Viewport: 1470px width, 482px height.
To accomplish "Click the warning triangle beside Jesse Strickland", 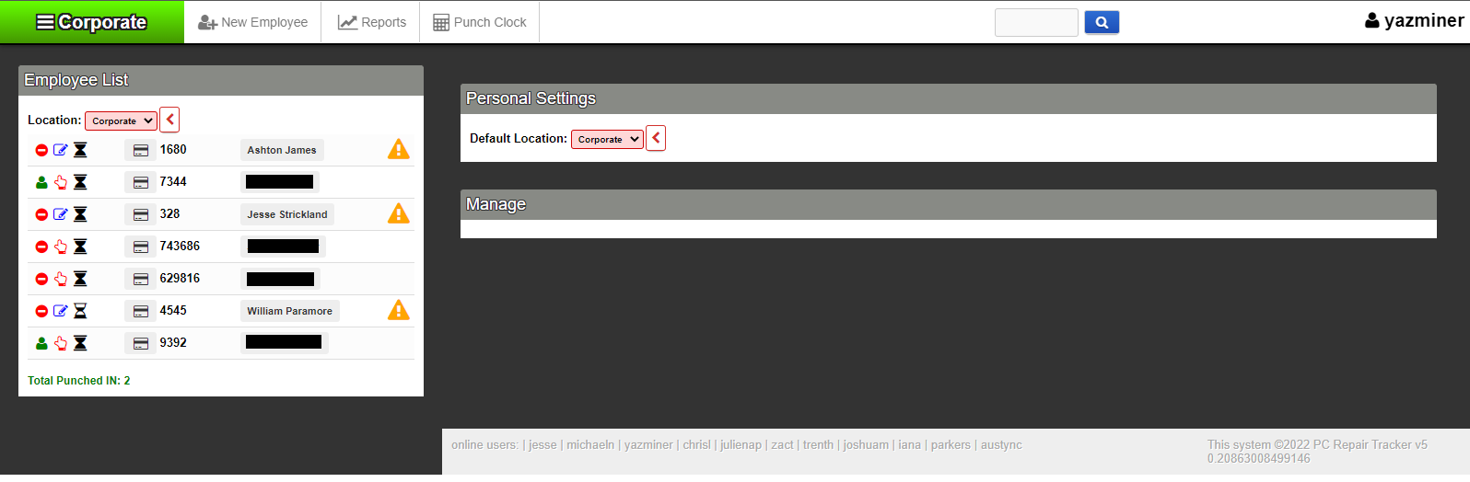I will [x=398, y=214].
